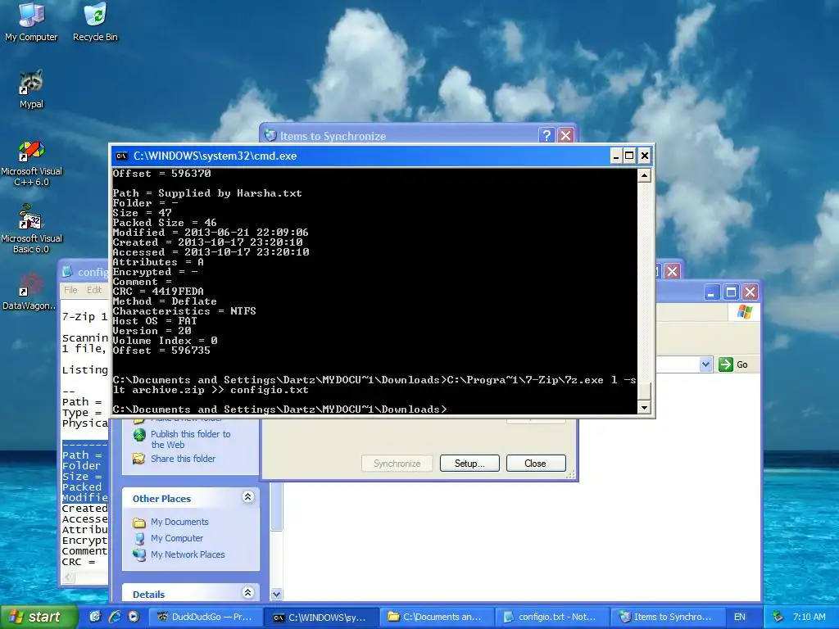Viewport: 839px width, 629px height.
Task: Click cmd window scrollbar down arrow
Action: pos(644,408)
